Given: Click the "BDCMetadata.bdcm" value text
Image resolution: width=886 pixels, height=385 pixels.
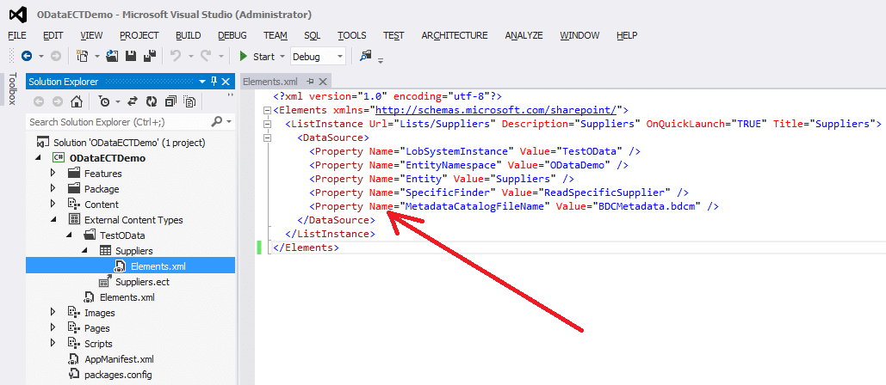Looking at the screenshot, I should pos(647,206).
